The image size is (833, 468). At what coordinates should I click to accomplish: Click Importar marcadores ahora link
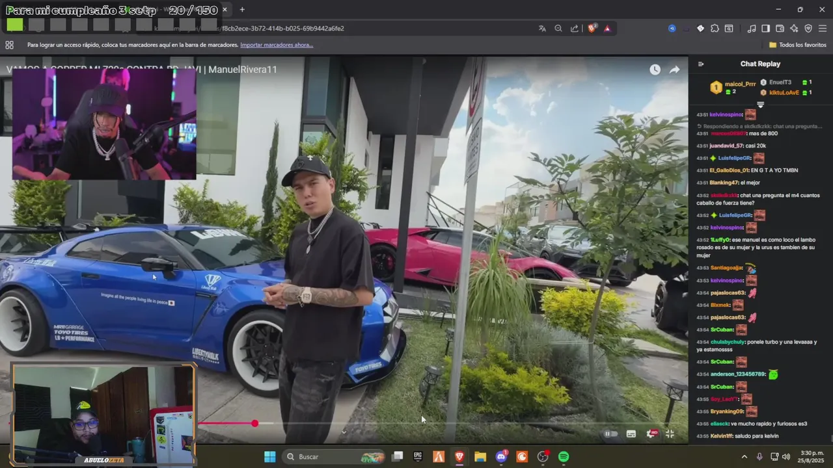click(277, 45)
